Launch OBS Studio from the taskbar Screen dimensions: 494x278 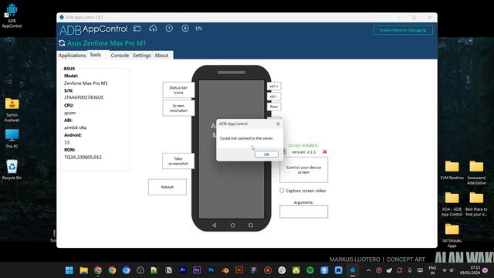[x=140, y=270]
